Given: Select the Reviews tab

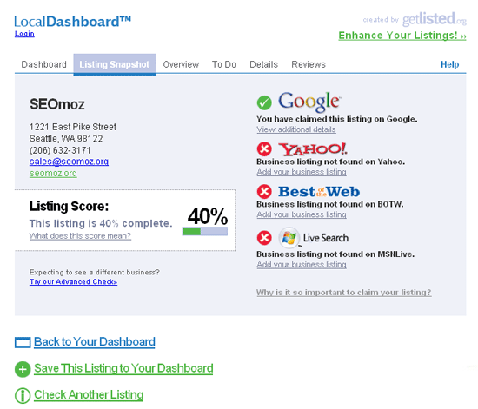Looking at the screenshot, I should 309,64.
